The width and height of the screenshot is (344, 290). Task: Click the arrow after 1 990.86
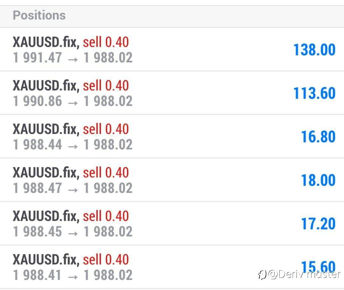tap(73, 102)
